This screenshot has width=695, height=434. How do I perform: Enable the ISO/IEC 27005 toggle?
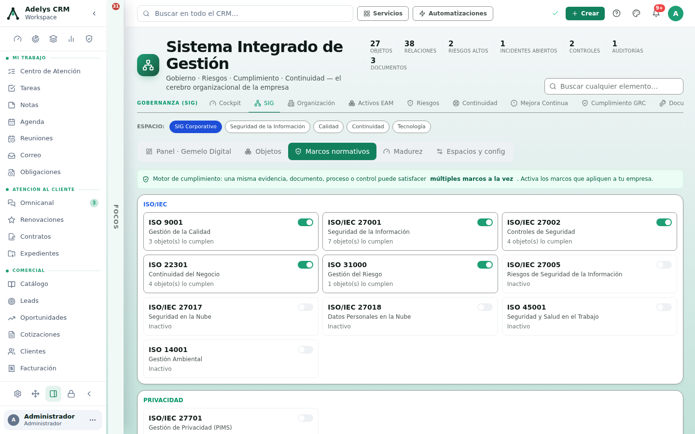(664, 265)
